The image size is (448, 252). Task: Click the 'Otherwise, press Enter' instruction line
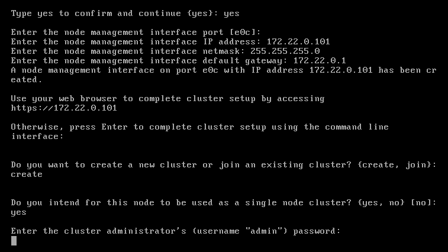point(199,131)
